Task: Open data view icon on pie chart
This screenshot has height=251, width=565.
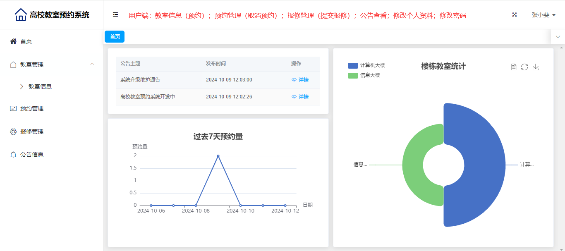Action: [x=514, y=67]
